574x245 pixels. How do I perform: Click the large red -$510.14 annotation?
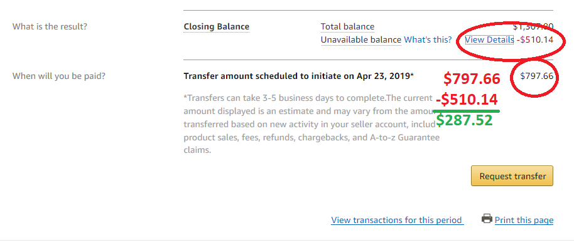(x=467, y=100)
